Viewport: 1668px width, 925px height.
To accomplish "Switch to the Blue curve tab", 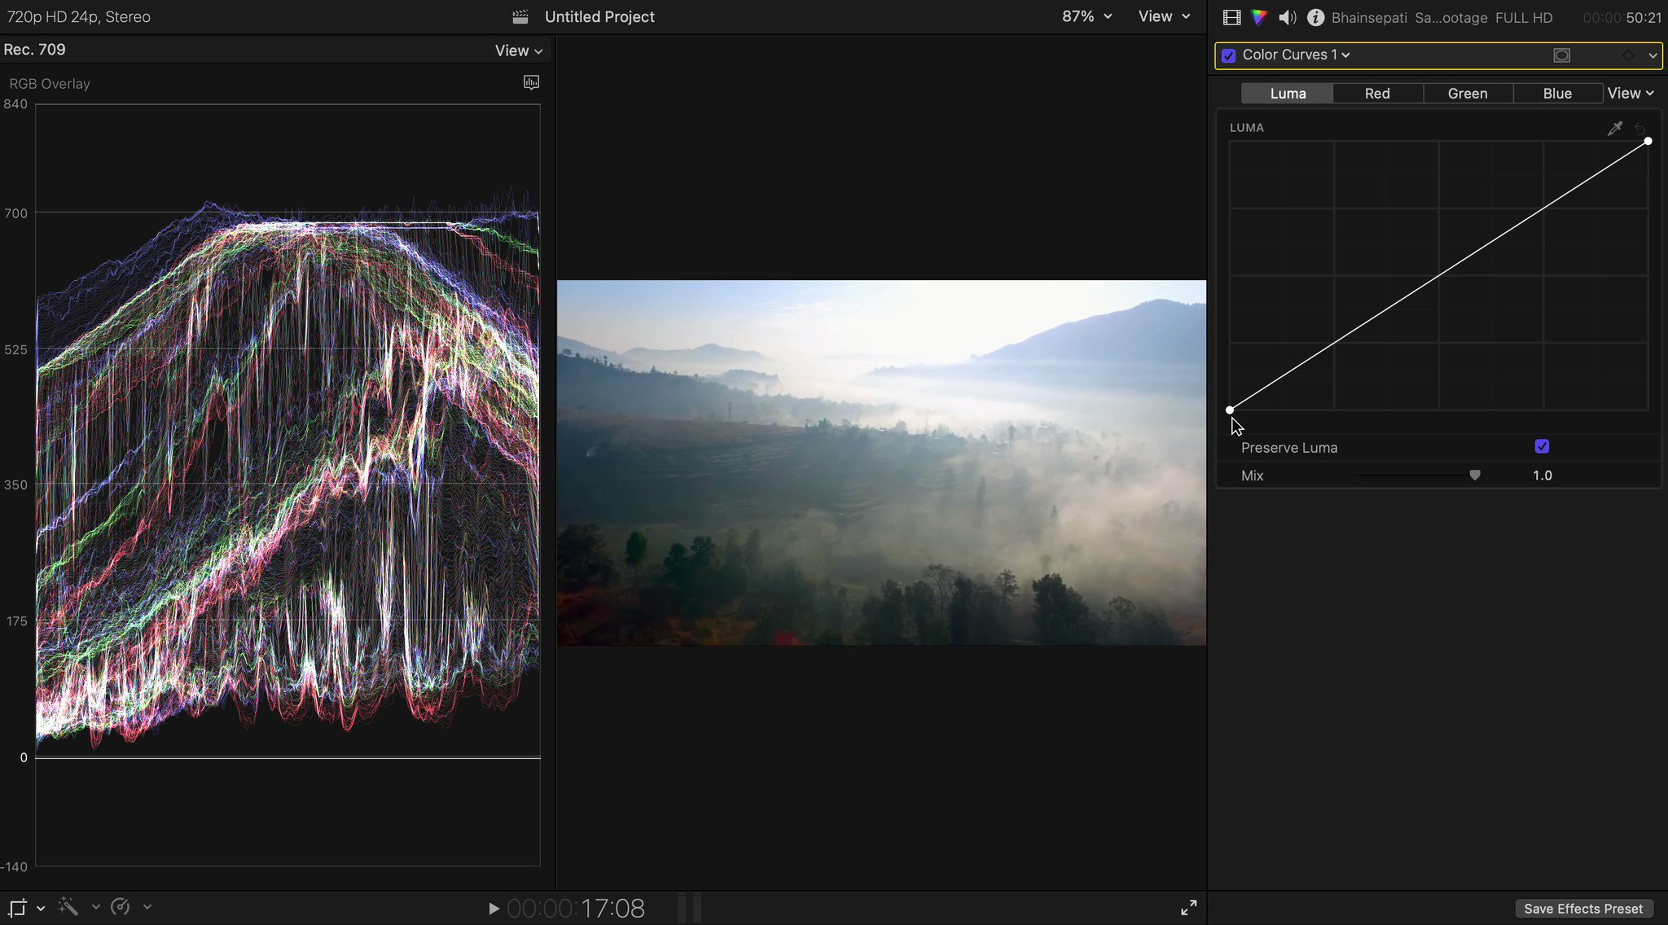I will (1557, 94).
